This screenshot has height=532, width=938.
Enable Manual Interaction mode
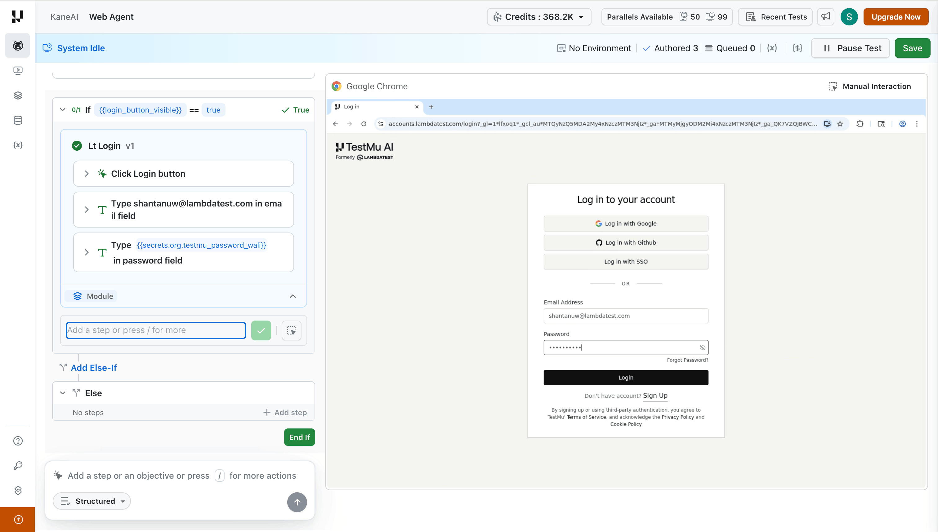coord(870,86)
